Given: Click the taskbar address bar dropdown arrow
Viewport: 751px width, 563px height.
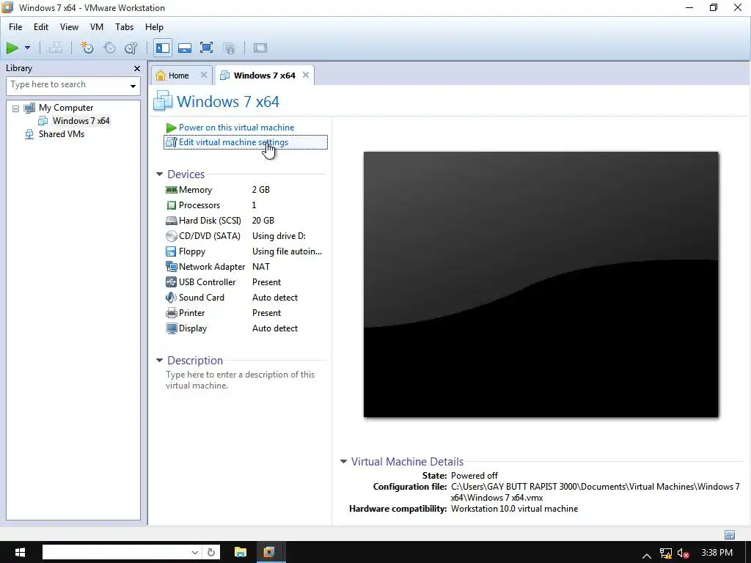Looking at the screenshot, I should tap(195, 553).
